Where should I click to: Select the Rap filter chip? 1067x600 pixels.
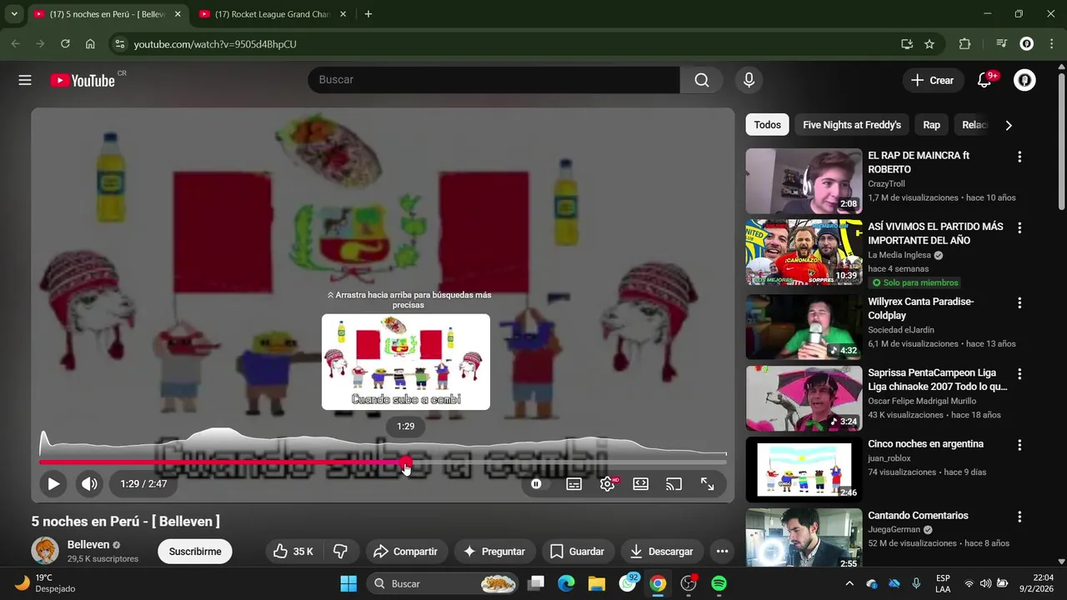pyautogui.click(x=931, y=125)
